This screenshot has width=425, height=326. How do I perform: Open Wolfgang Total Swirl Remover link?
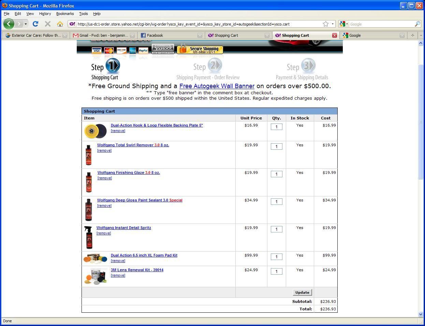click(133, 145)
